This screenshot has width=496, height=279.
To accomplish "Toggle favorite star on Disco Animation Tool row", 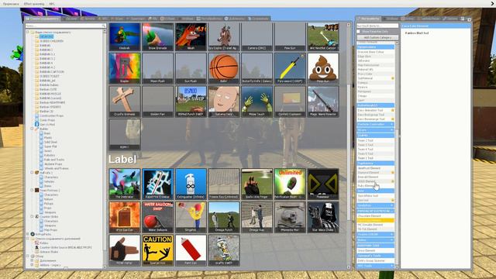I will click(x=393, y=110).
